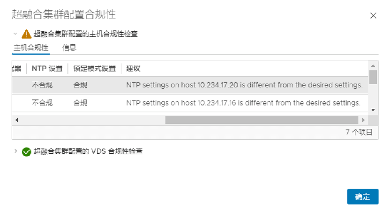Viewport: 390px width, 213px height.
Task: Select the row for host 10.234.17.20
Action: [190, 85]
